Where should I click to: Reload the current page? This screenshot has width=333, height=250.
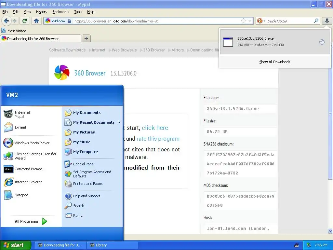[25, 21]
